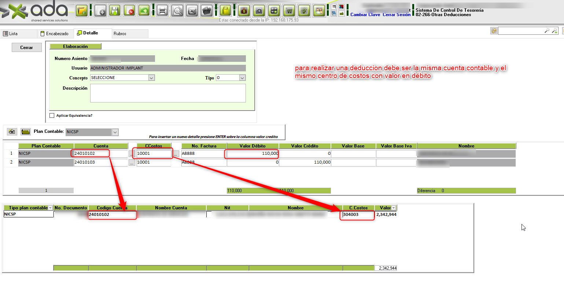Click the green undo arrow icon
Viewport: 564px width, 288px height.
point(144,11)
